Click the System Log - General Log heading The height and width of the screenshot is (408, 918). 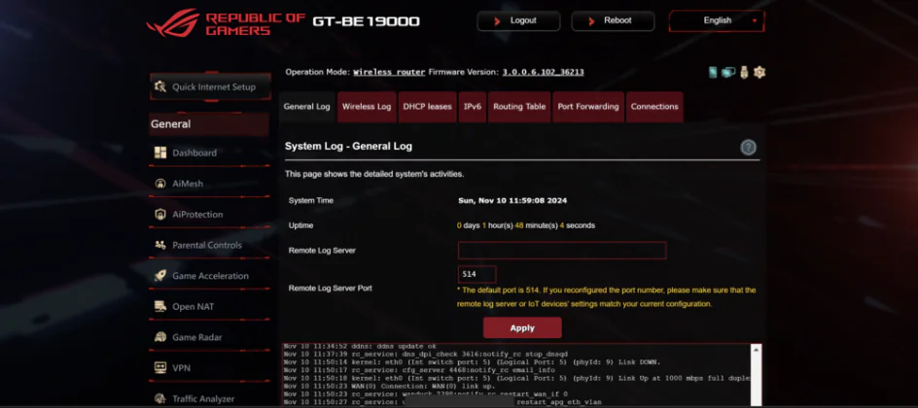348,146
